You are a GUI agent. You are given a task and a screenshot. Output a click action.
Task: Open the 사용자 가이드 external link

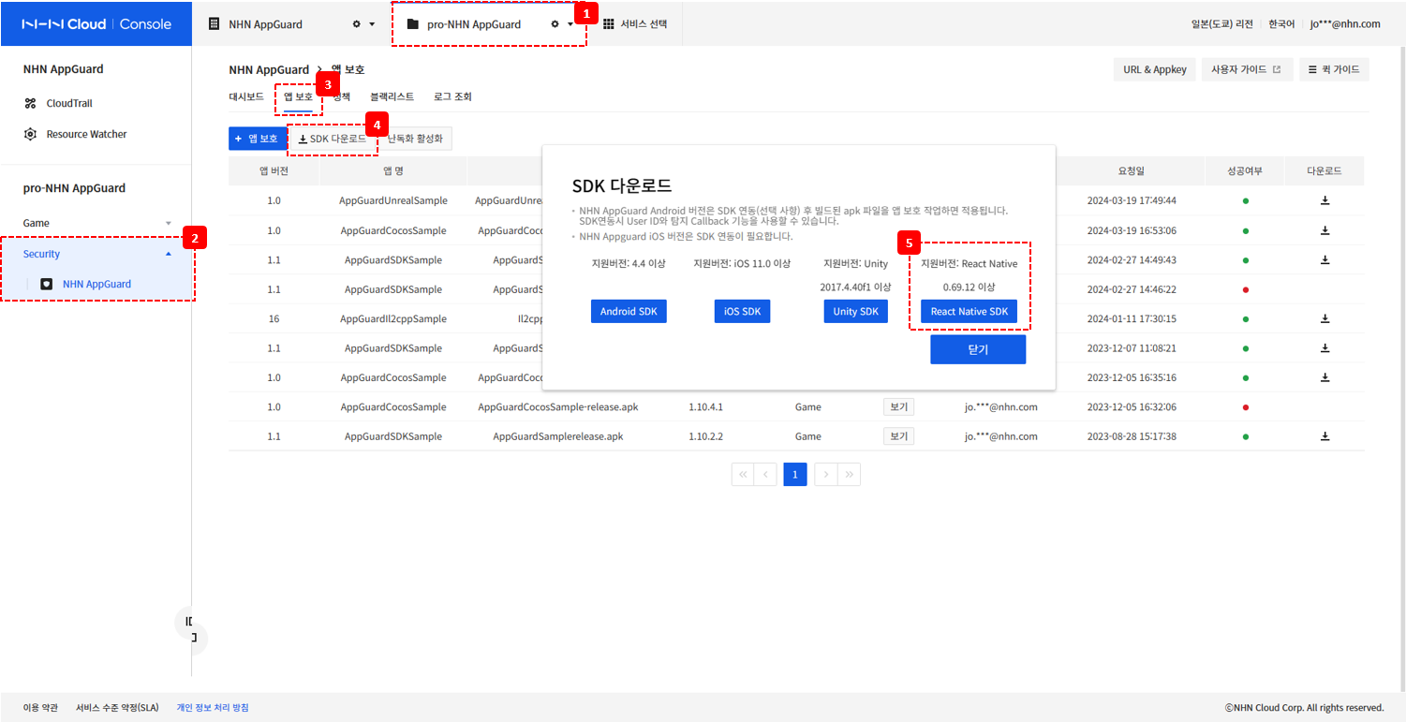1245,69
